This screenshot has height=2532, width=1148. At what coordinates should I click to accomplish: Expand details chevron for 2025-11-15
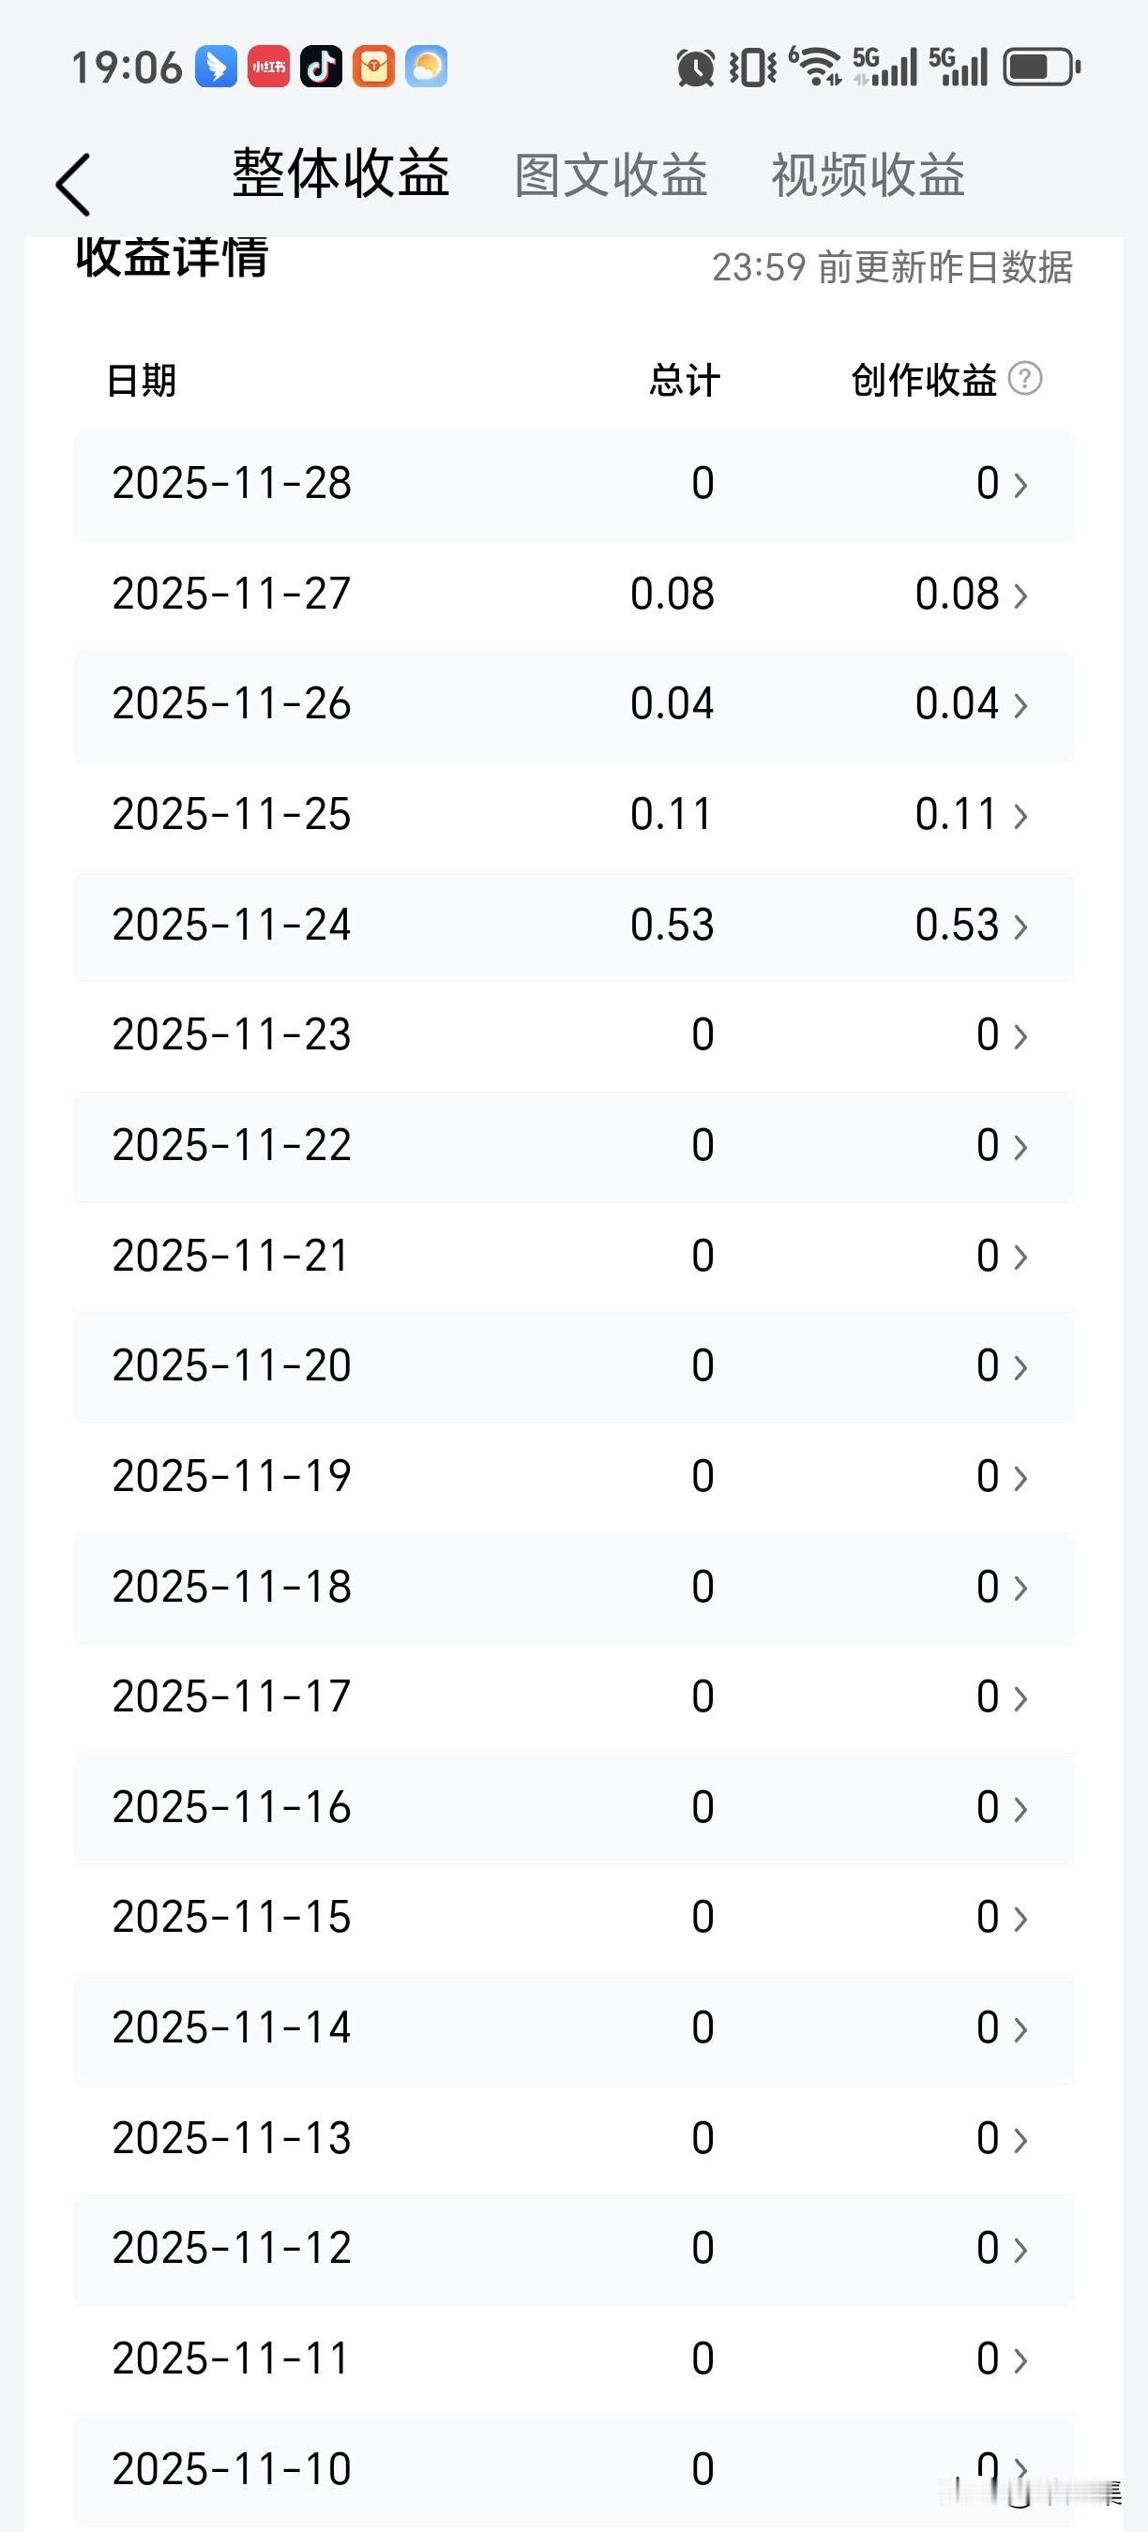coord(1020,1919)
